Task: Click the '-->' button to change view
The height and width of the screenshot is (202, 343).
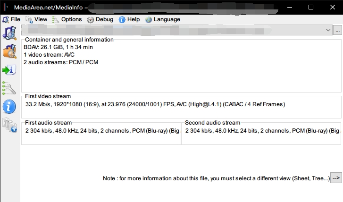Action: pos(336,178)
